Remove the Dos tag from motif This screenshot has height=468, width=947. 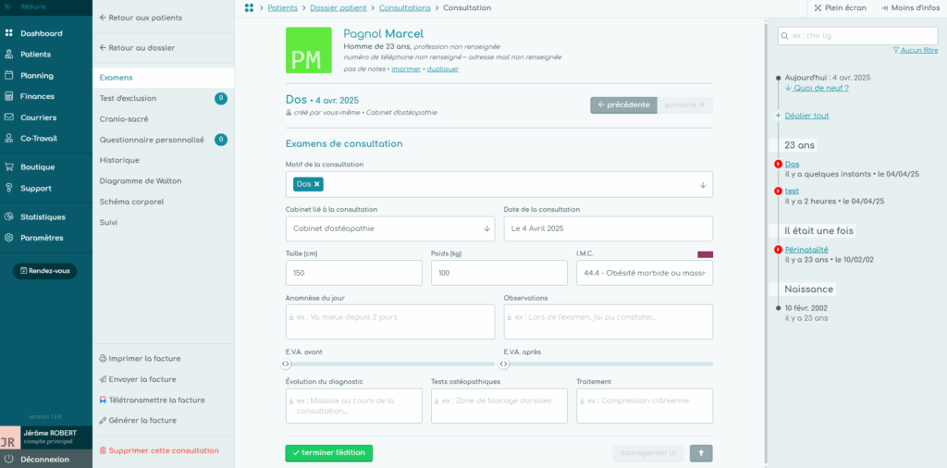coord(317,184)
